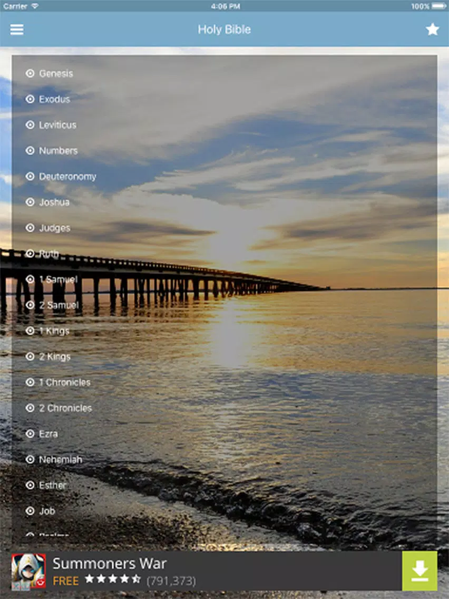
Task: Tap the bullet icon beside Esther
Action: pyautogui.click(x=30, y=485)
